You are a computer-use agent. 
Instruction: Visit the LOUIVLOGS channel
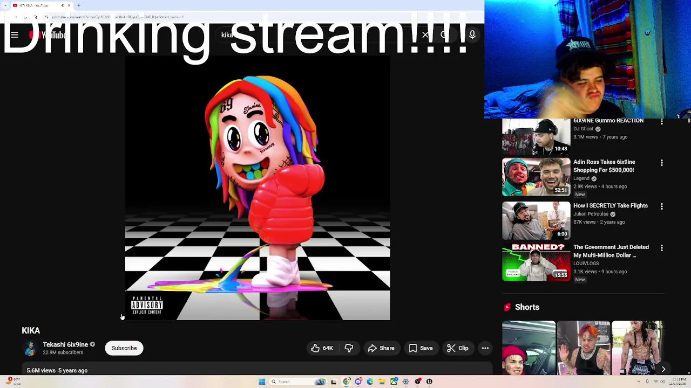coord(586,264)
